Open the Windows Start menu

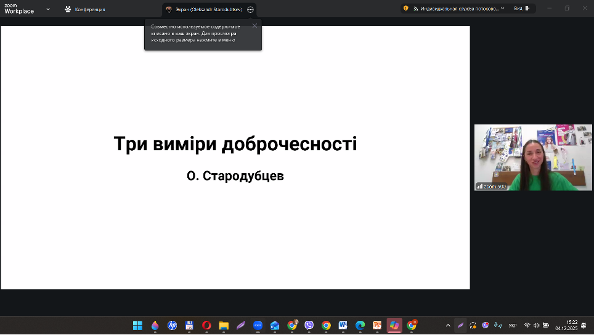tap(137, 325)
